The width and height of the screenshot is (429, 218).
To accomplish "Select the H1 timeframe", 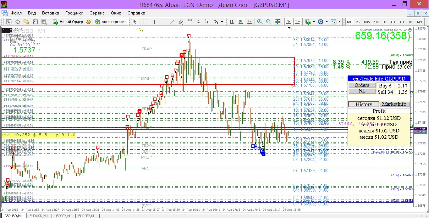I will pos(384,22).
